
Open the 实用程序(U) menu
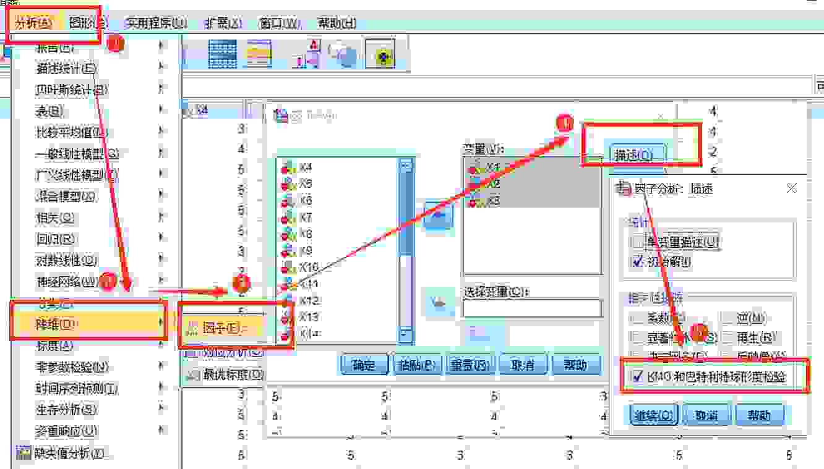[x=155, y=23]
